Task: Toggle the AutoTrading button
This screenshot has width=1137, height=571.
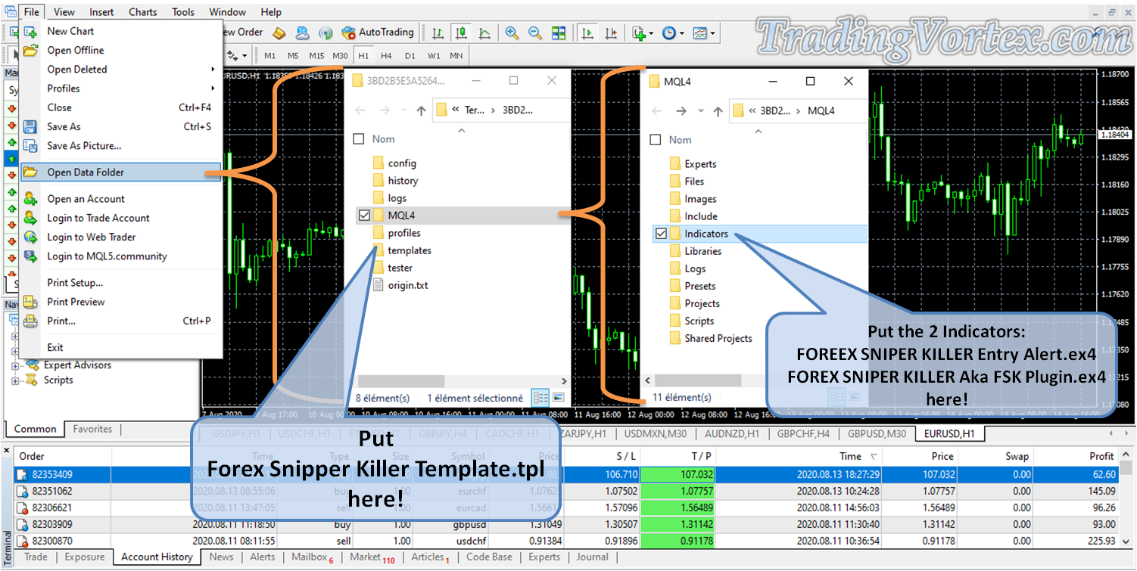Action: (x=378, y=33)
